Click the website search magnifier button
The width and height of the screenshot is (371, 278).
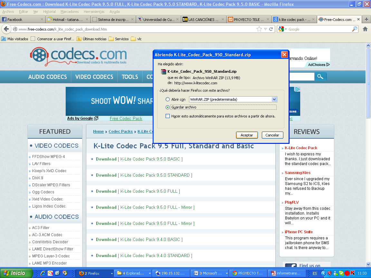(x=320, y=77)
